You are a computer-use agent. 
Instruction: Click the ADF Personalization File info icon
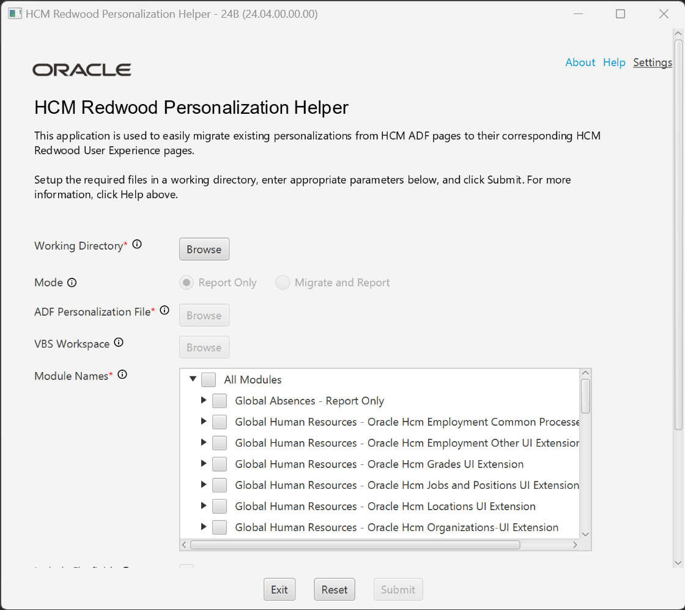164,310
